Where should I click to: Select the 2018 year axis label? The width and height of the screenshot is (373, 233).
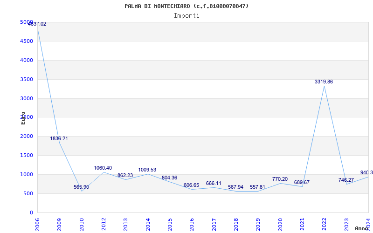236,225
